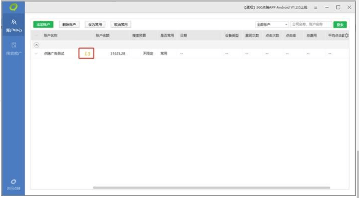359x198 pixels.
Task: Click the balance value 31625.28
Action: click(118, 53)
